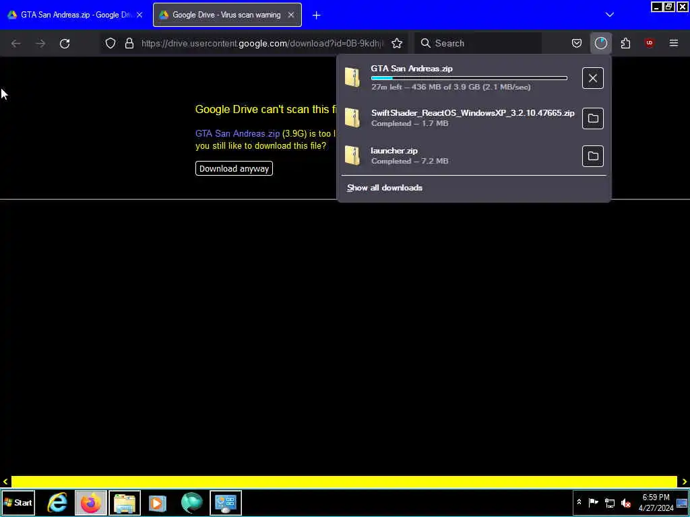This screenshot has height=517, width=690.
Task: Open Windows Media Player taskbar icon
Action: click(158, 503)
